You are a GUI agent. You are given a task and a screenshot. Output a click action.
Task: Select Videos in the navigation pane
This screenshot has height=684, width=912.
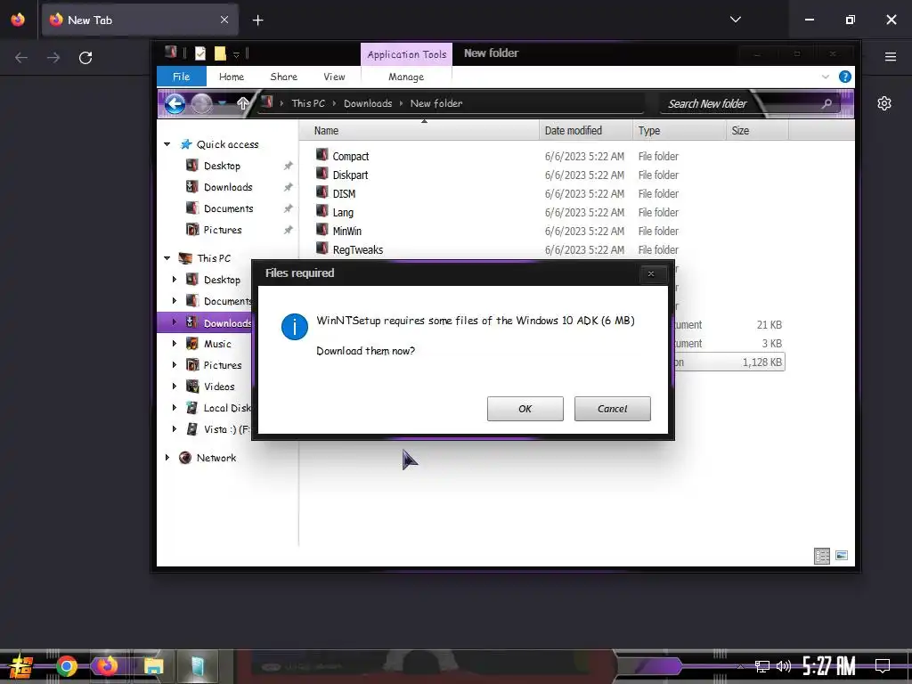tap(219, 387)
